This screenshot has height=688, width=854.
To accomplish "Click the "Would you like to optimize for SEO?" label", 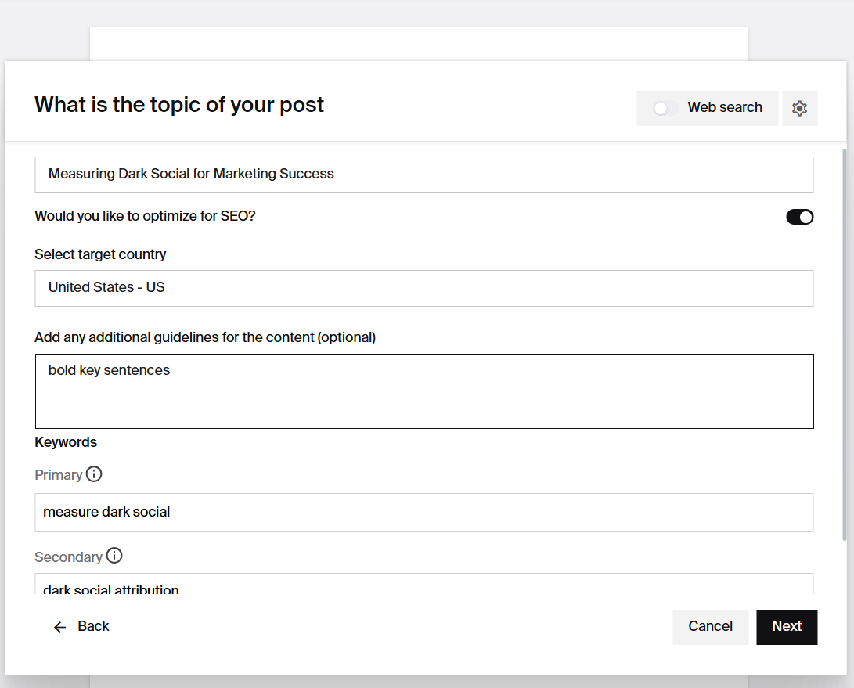I will click(145, 216).
